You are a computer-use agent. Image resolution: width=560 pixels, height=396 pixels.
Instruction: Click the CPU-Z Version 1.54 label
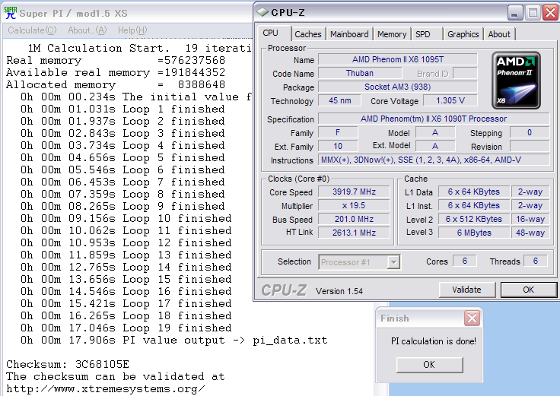click(339, 291)
